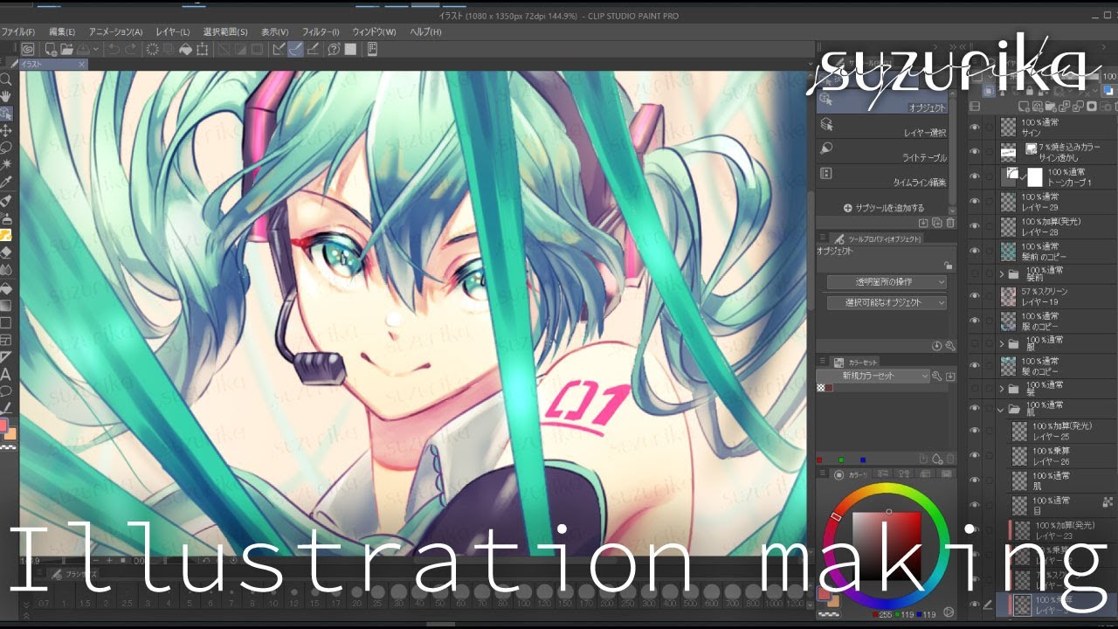Select the Balloon tool
This screenshot has height=629, width=1118.
tap(5, 391)
